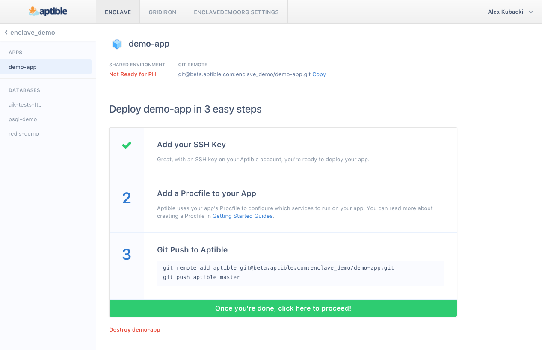This screenshot has height=350, width=542.
Task: Open the redis-demo database
Action: 24,133
